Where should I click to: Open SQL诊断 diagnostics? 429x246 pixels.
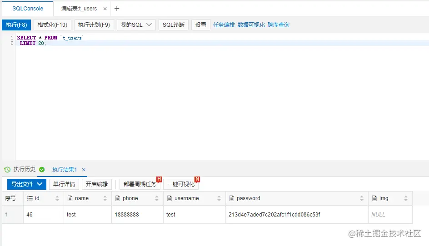pos(174,25)
